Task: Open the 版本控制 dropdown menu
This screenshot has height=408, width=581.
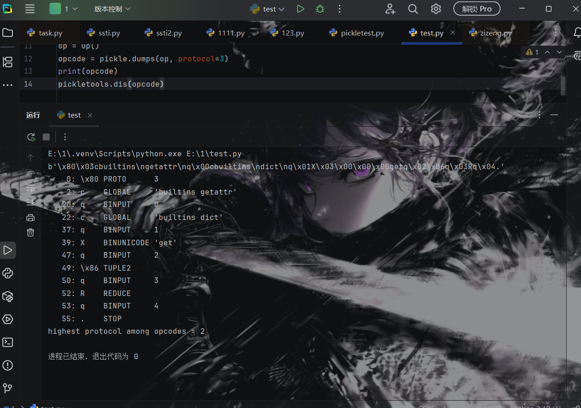Action: click(112, 9)
